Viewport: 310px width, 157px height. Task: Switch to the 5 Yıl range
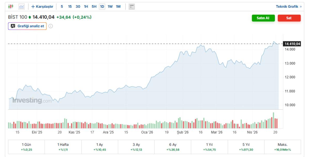[x=246, y=147]
